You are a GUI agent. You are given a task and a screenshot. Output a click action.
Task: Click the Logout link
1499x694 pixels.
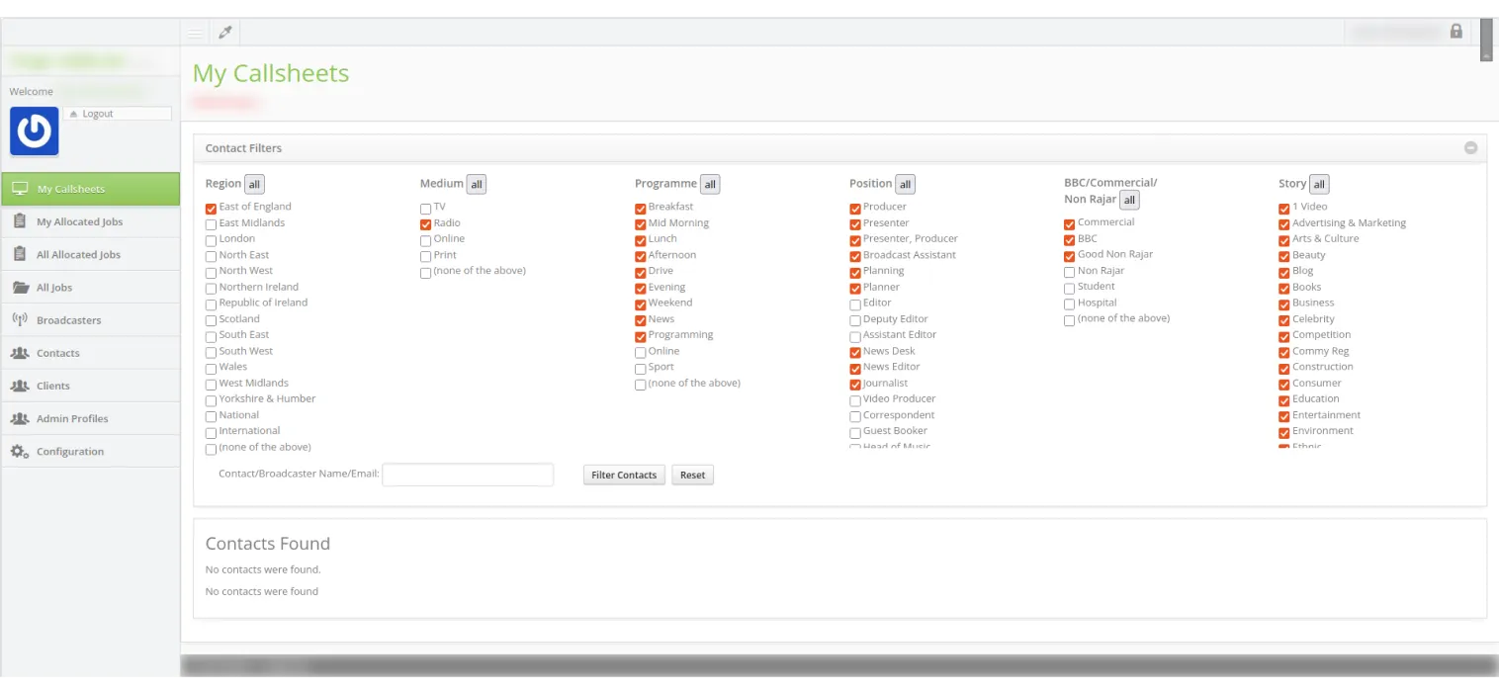point(97,114)
